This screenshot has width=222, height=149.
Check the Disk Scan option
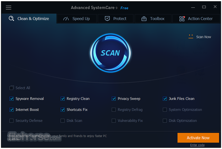point(63,121)
